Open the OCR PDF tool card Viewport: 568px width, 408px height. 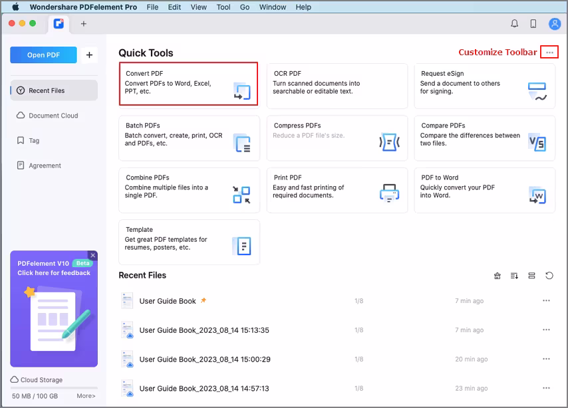pos(337,86)
